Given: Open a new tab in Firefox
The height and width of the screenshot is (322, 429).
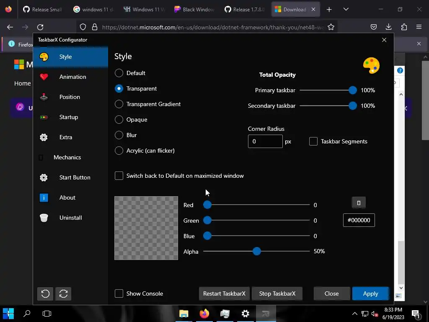Looking at the screenshot, I should 329,10.
